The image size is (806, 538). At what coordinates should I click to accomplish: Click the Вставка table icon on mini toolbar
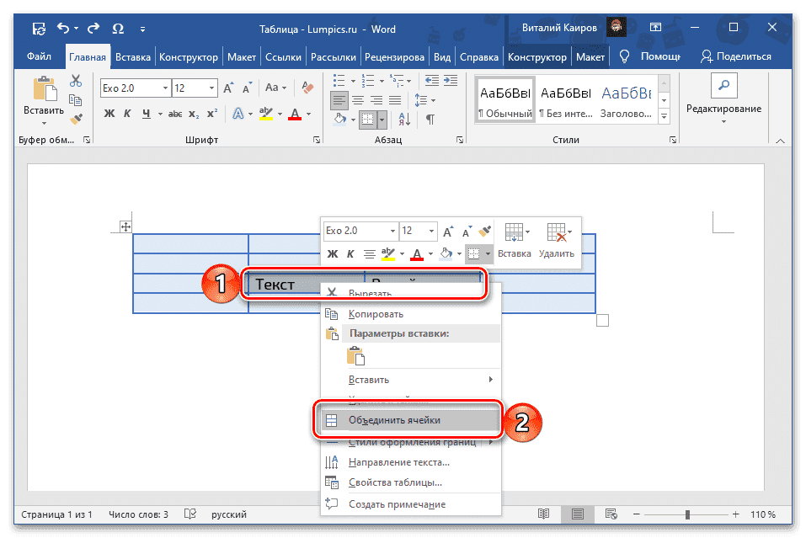pos(514,232)
